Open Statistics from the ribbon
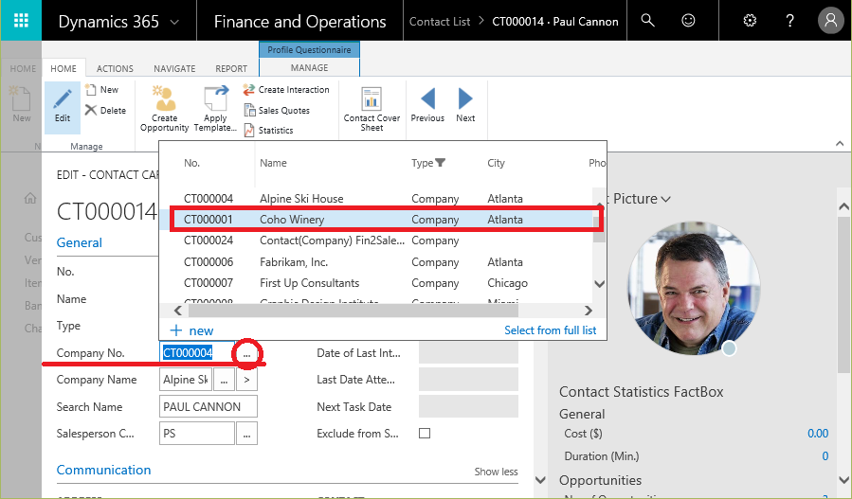 (x=268, y=131)
